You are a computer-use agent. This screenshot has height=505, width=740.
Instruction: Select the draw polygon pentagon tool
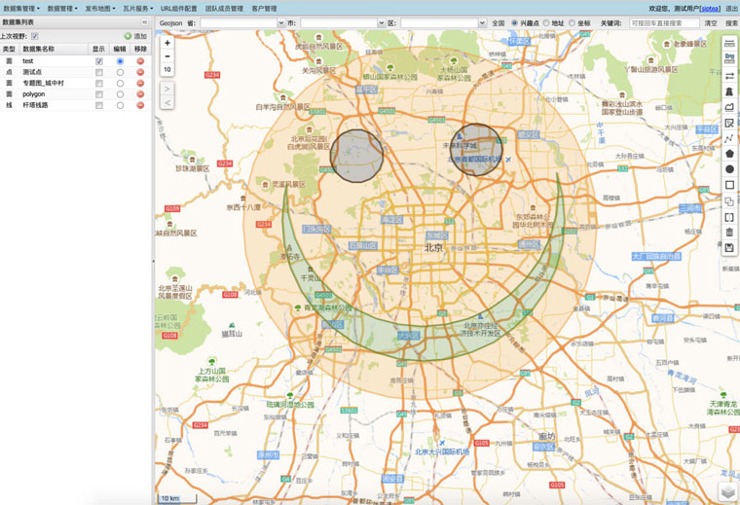pyautogui.click(x=729, y=154)
